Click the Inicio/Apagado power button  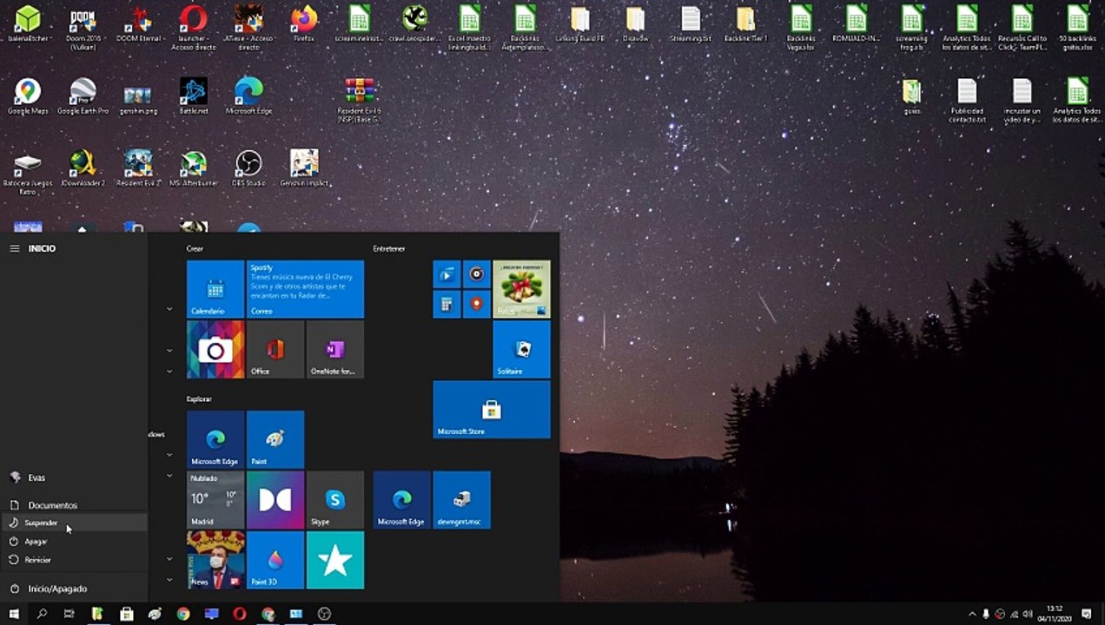pyautogui.click(x=74, y=589)
